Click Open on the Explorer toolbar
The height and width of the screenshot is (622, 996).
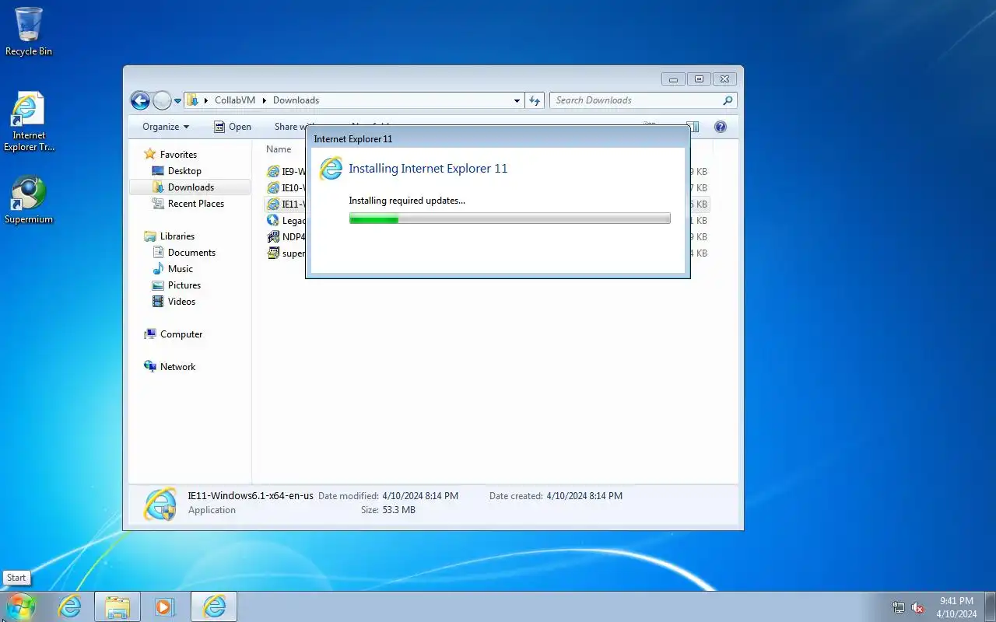pyautogui.click(x=233, y=127)
